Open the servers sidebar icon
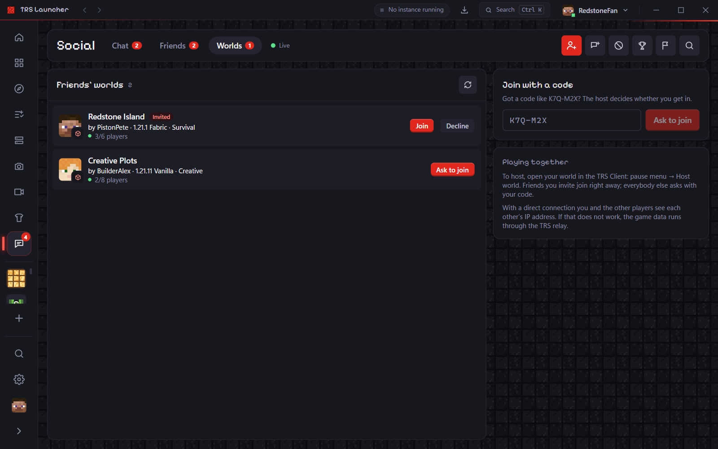Screen dimensions: 718x449 19,141
